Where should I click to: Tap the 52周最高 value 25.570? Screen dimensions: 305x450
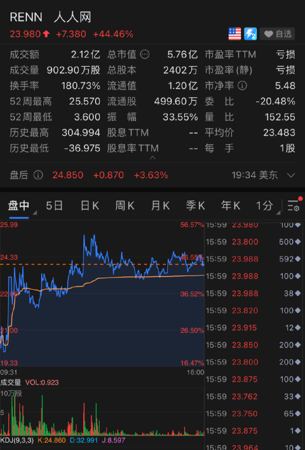pyautogui.click(x=84, y=101)
